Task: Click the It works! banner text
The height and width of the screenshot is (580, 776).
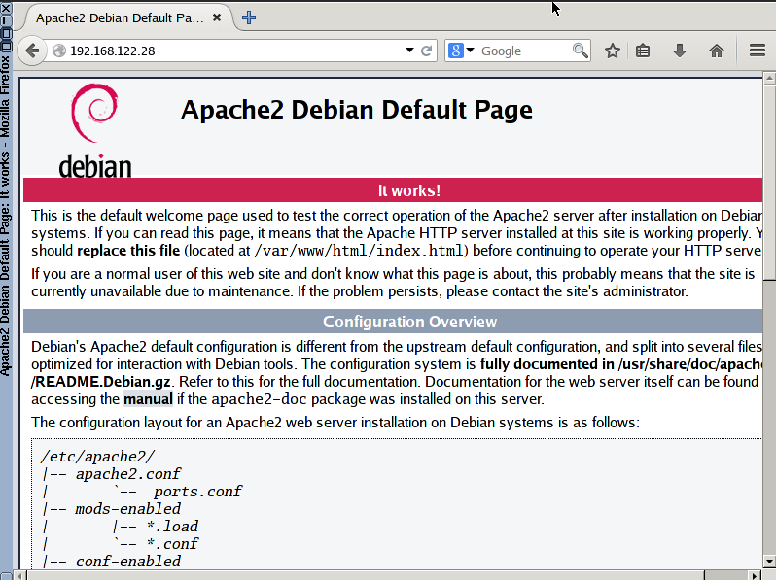Action: [409, 190]
